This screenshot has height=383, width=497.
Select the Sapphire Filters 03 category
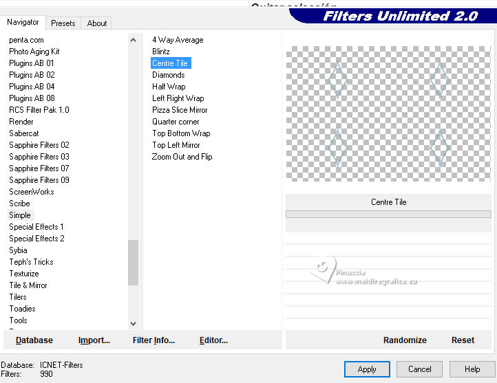(x=39, y=157)
